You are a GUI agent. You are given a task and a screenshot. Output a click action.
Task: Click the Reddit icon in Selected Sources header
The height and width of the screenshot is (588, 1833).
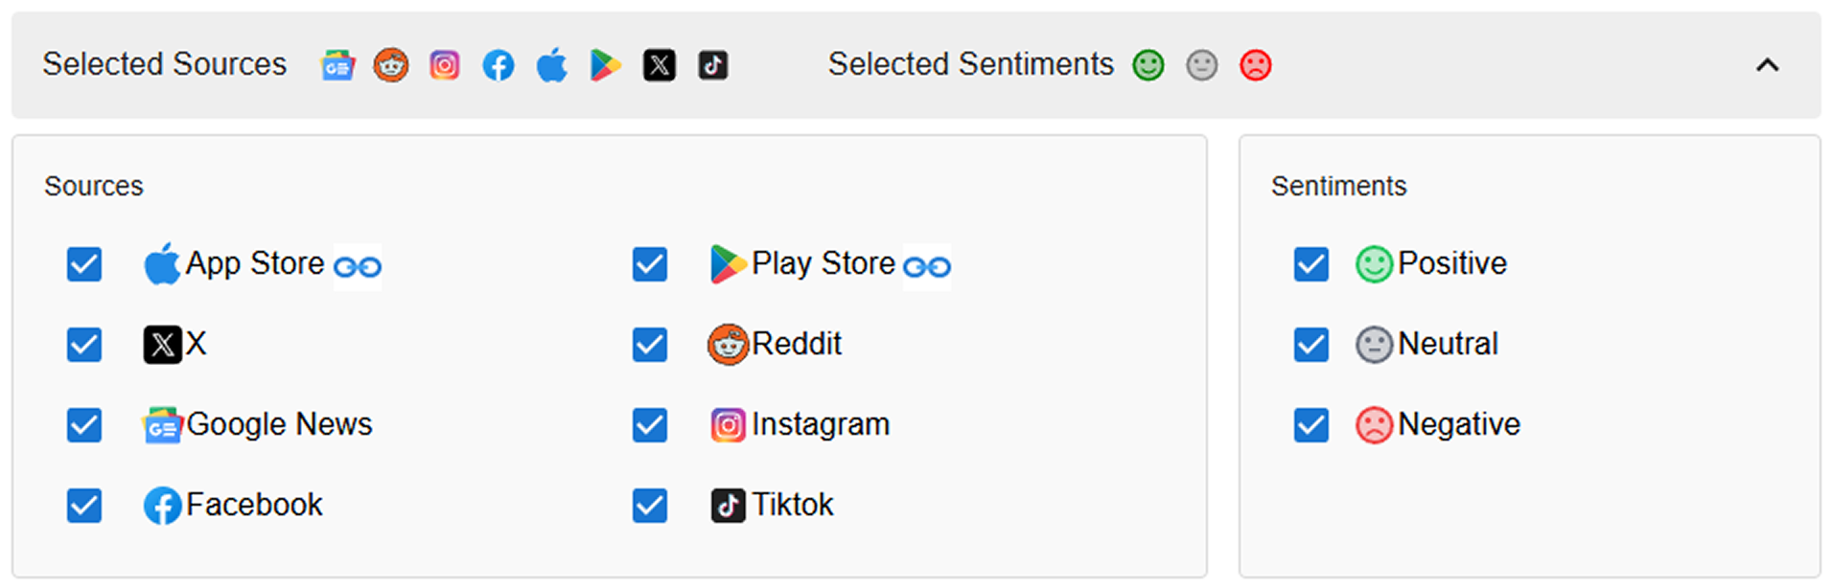pyautogui.click(x=391, y=65)
